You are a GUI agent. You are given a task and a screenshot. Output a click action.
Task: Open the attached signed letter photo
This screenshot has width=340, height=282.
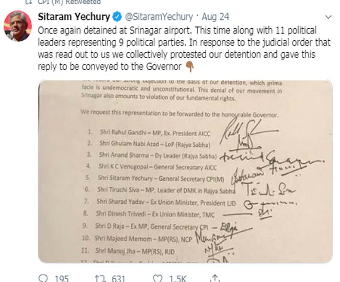185,171
